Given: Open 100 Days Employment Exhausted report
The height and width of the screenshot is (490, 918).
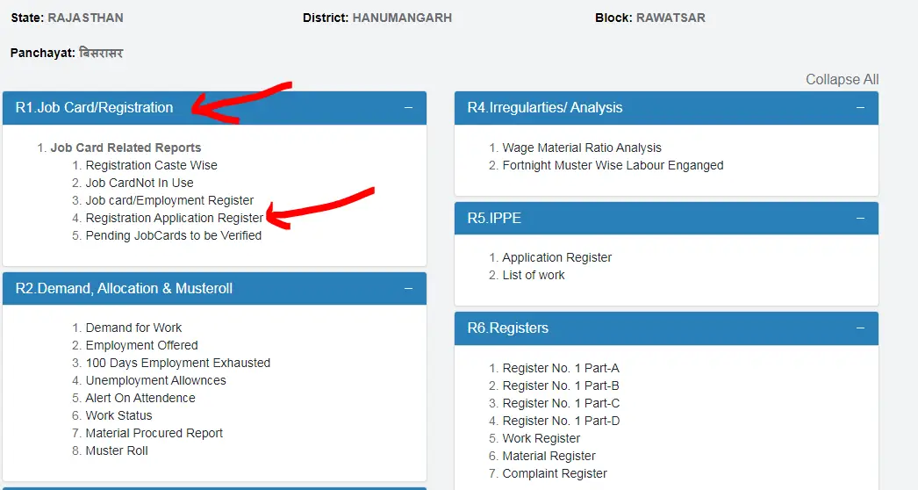Looking at the screenshot, I should [178, 363].
